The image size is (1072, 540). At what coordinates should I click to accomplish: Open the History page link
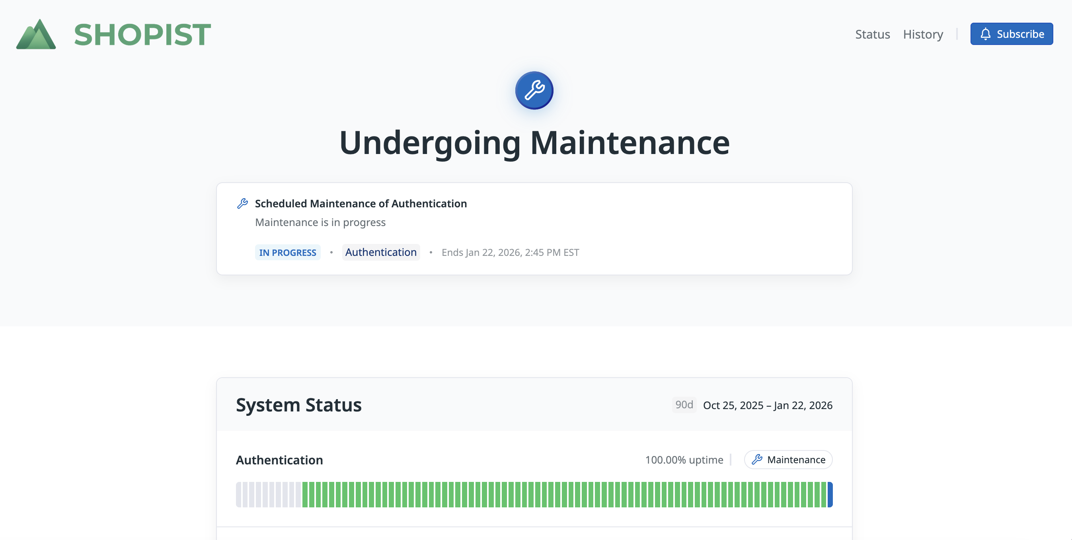click(923, 34)
